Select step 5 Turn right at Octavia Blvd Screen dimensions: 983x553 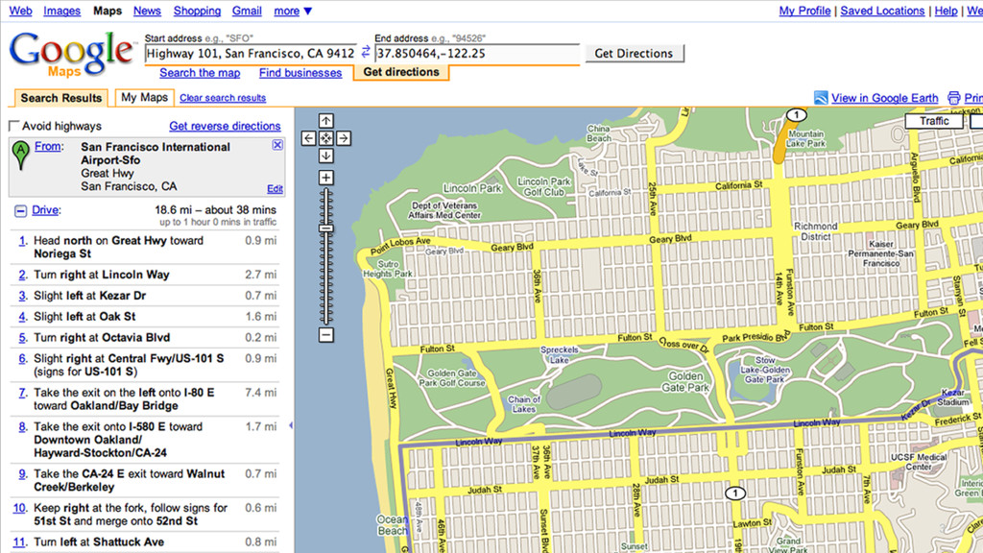pyautogui.click(x=145, y=337)
